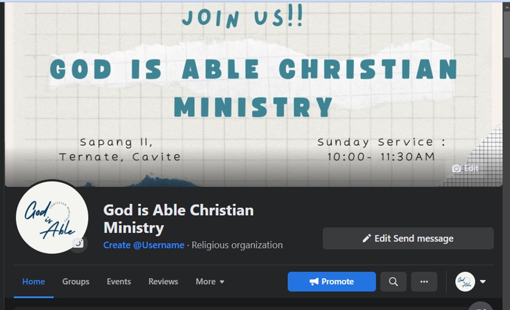Click the Create @Username link
Image resolution: width=510 pixels, height=310 pixels.
coord(144,245)
